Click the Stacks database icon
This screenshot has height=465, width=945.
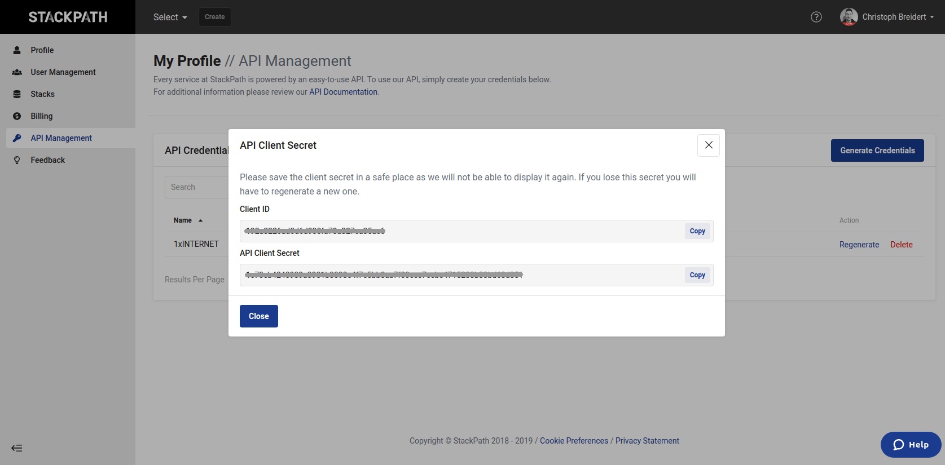[17, 94]
